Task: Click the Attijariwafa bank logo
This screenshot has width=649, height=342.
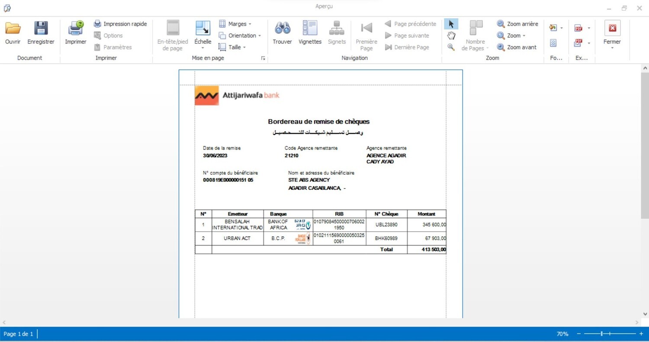Action: [237, 96]
